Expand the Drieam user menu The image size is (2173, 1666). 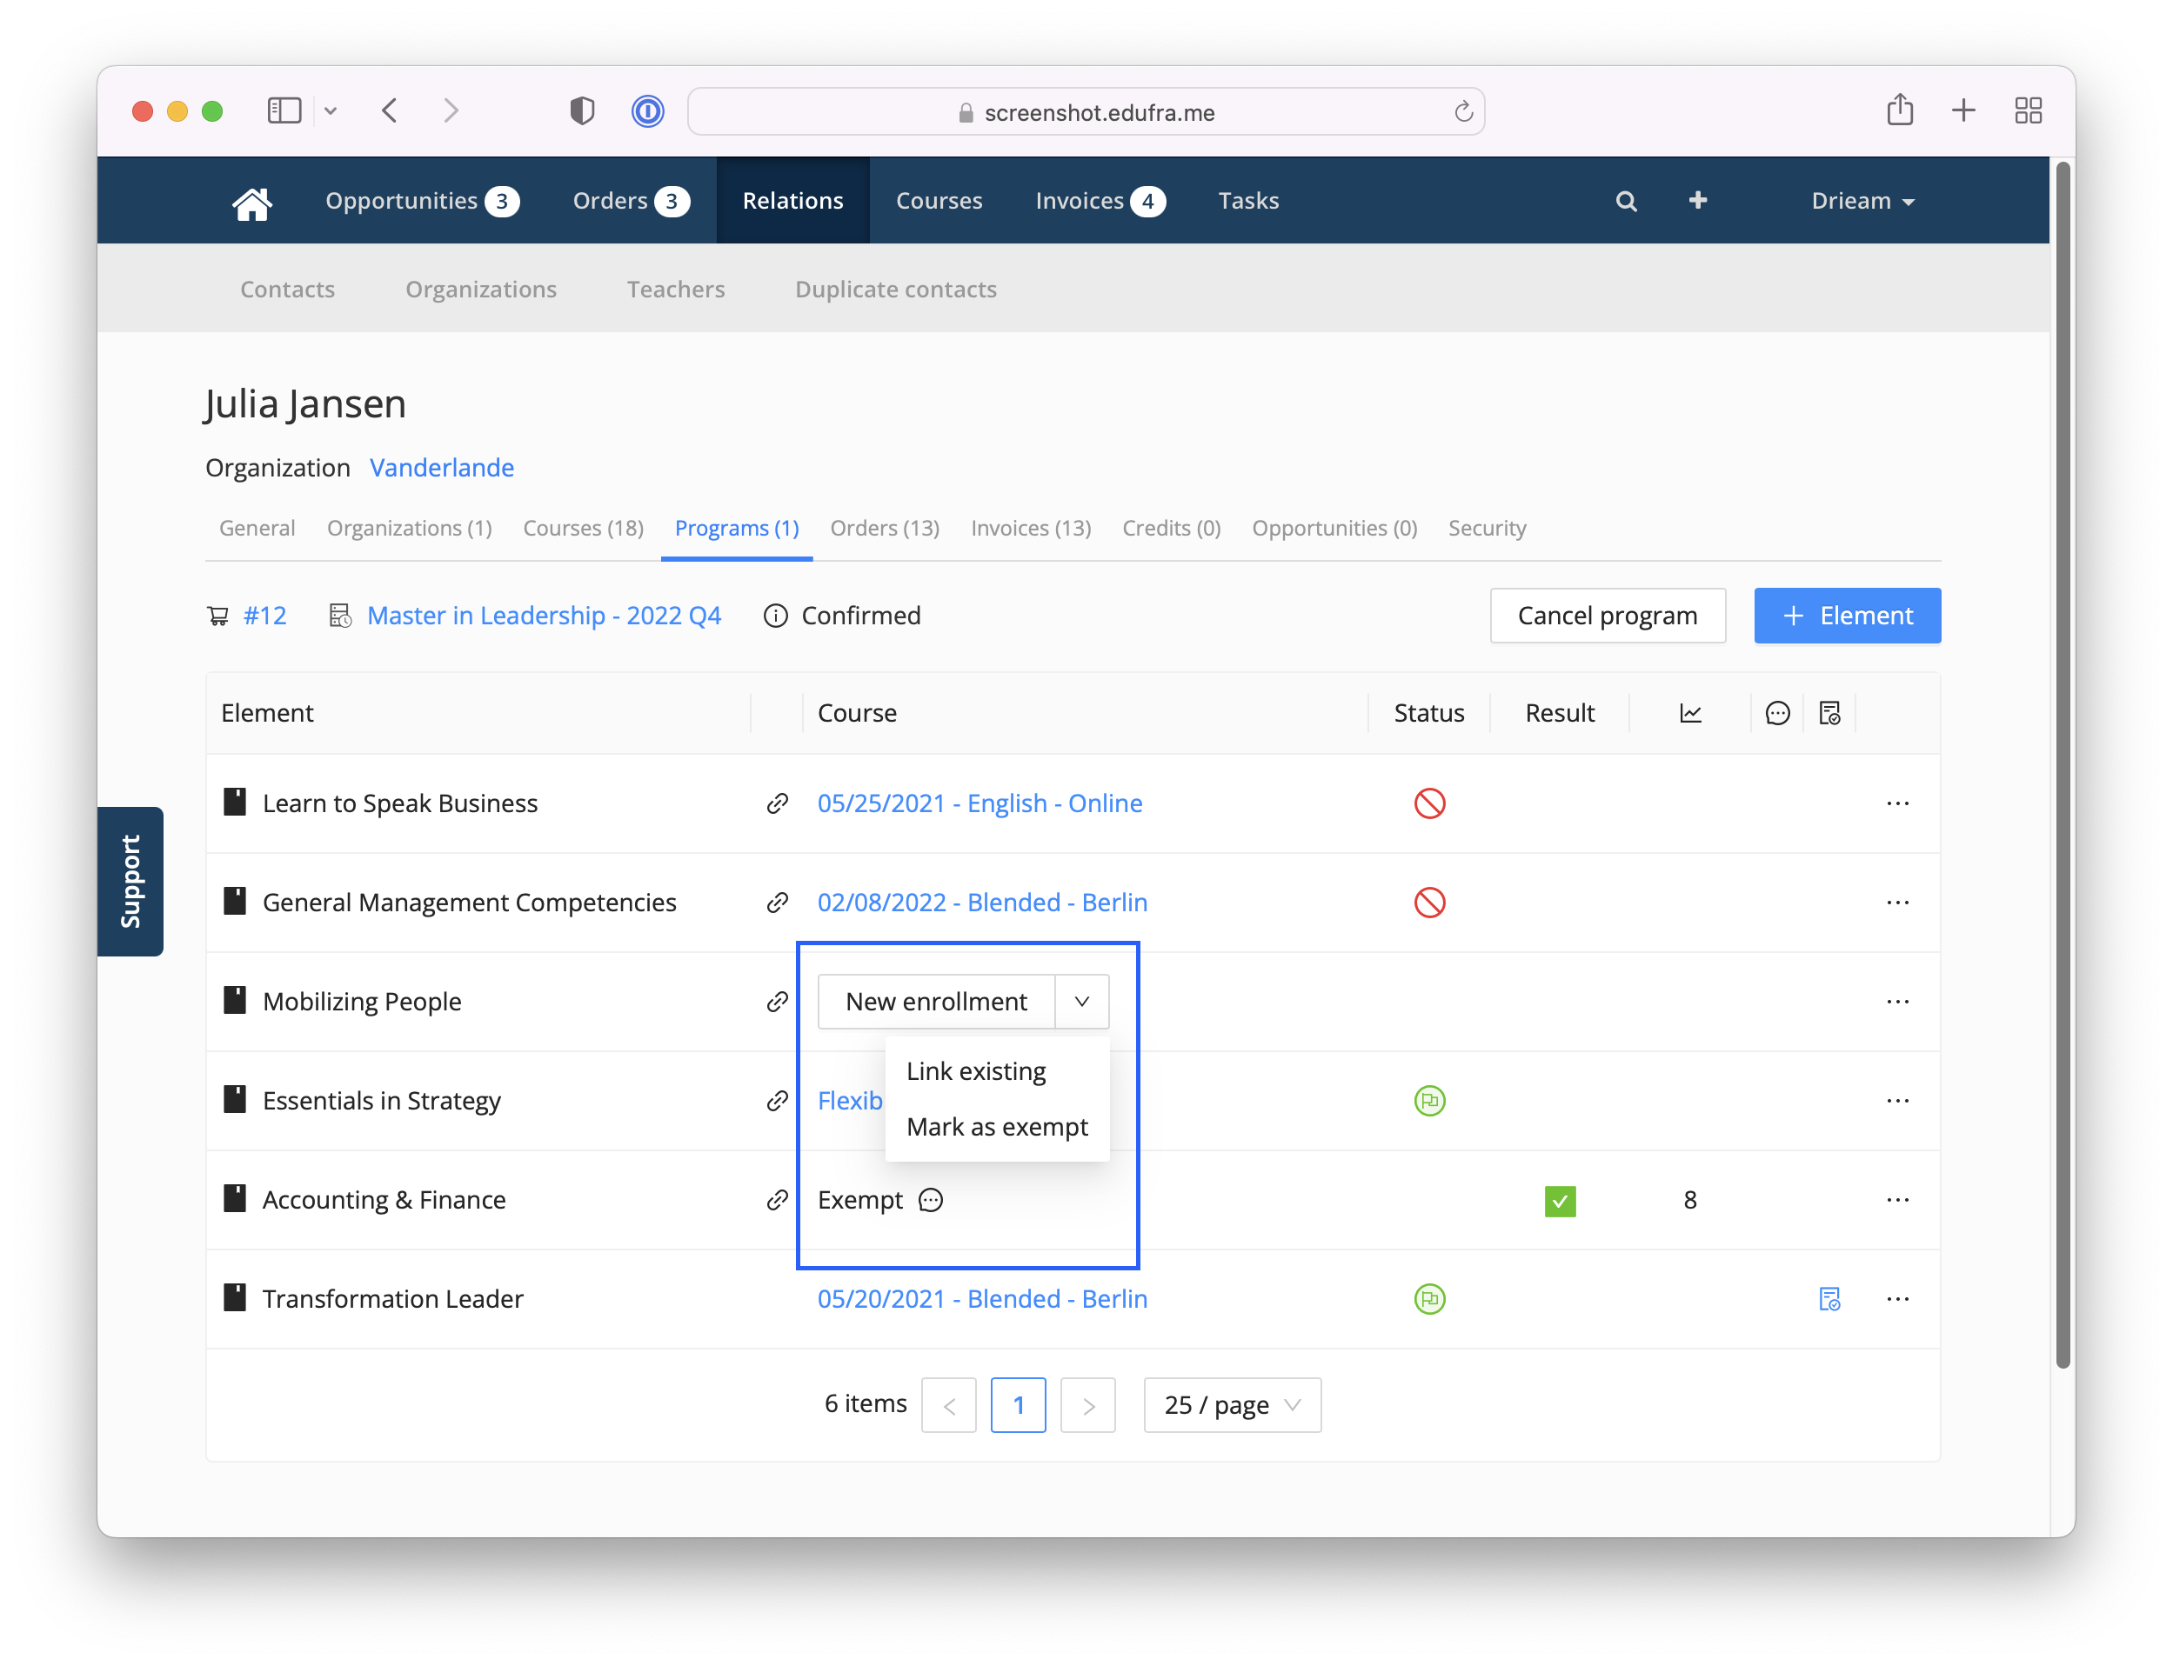point(1862,202)
